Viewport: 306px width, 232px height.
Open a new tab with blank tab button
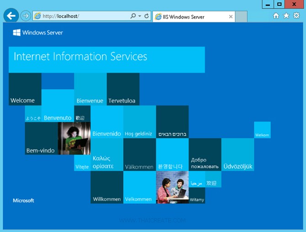tap(241, 17)
